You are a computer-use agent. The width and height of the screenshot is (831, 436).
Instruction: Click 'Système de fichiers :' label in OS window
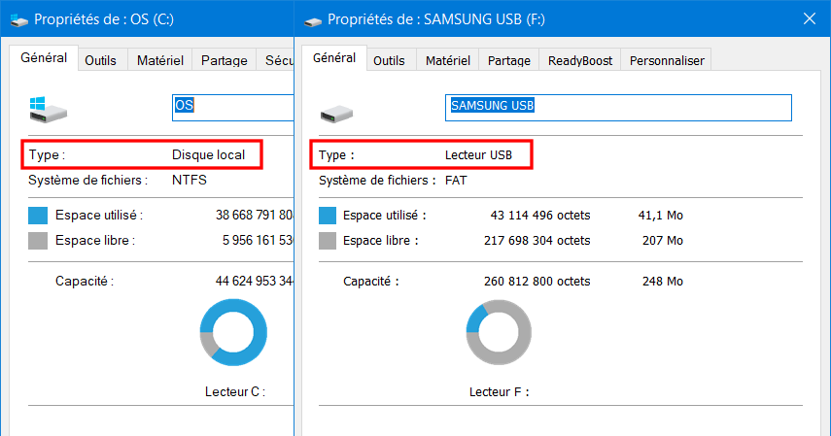click(x=87, y=180)
